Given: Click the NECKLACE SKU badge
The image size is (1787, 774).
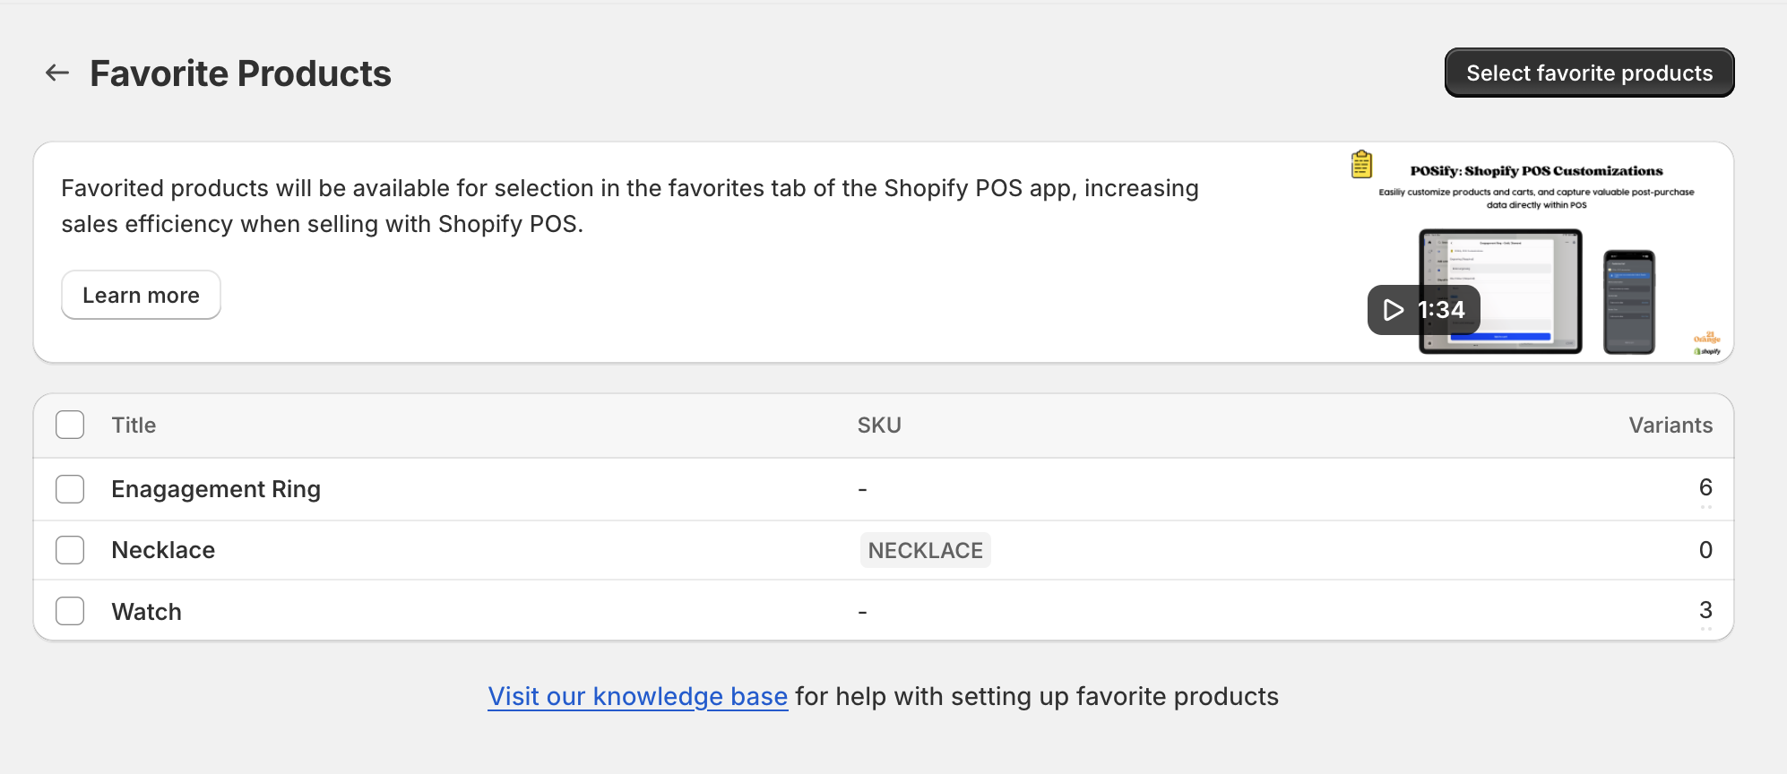Looking at the screenshot, I should pyautogui.click(x=926, y=550).
